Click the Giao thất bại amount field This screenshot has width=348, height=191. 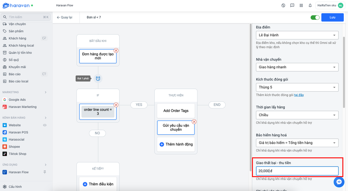[x=297, y=171]
